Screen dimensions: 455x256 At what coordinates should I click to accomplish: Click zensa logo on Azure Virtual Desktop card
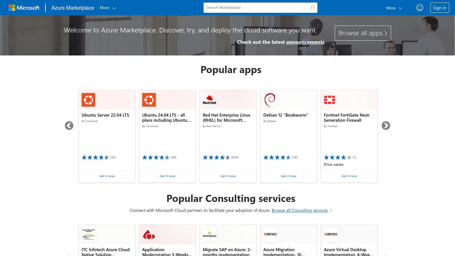tap(331, 234)
